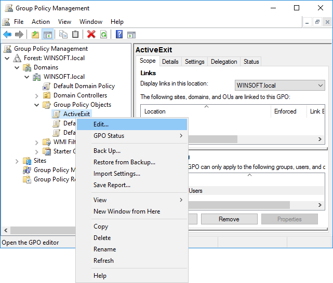Collapse the Group Policy Objects node
The height and width of the screenshot is (283, 333).
pyautogui.click(x=36, y=105)
